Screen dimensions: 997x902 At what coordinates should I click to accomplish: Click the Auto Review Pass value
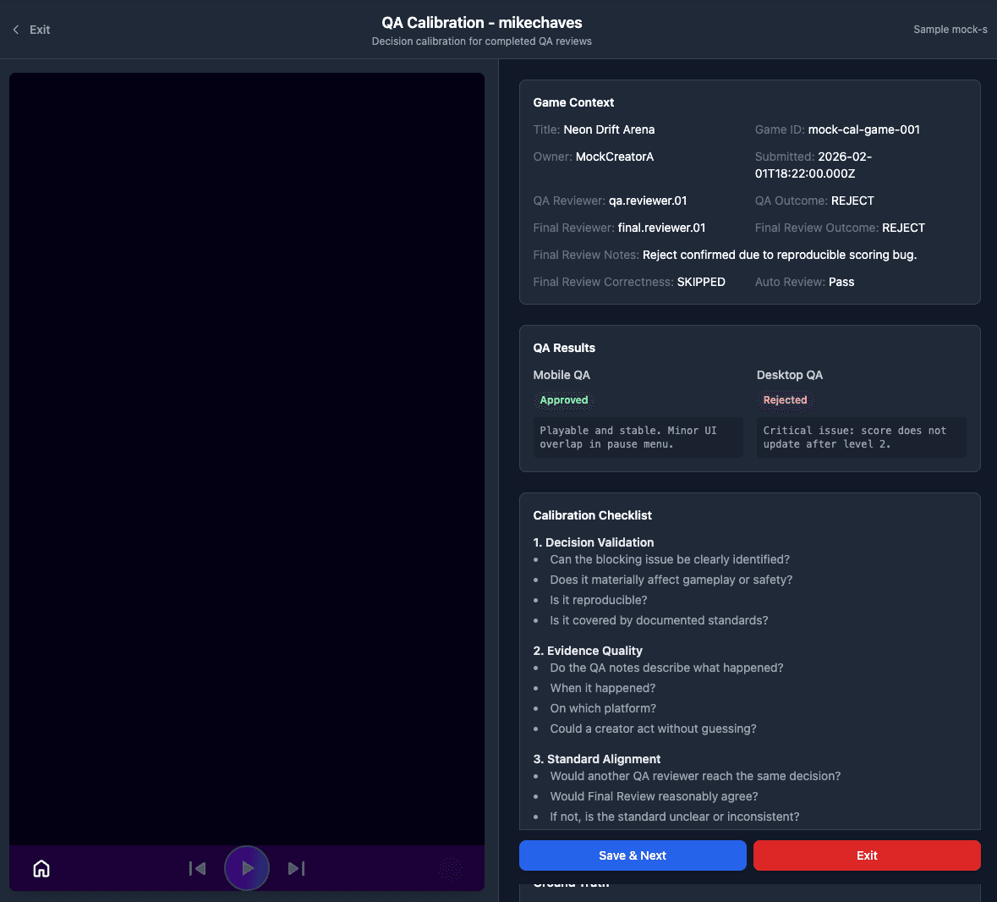pyautogui.click(x=841, y=282)
